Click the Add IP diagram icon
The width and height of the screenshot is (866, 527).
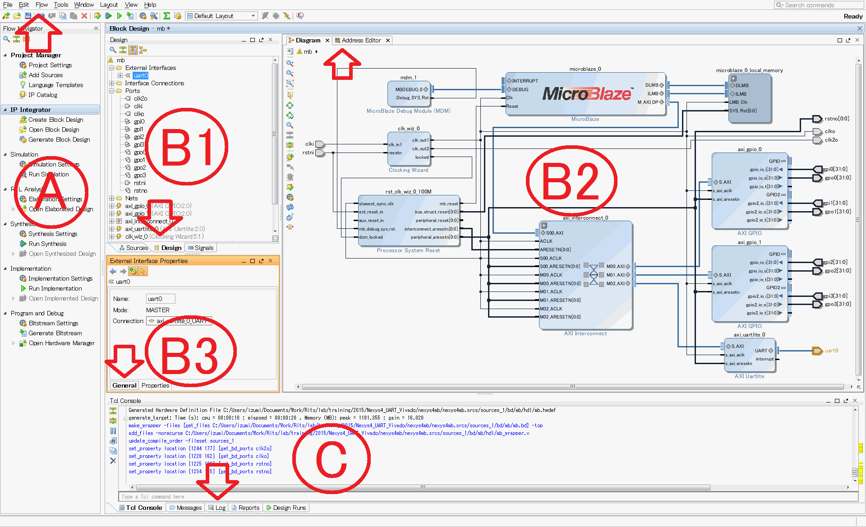pos(290,157)
